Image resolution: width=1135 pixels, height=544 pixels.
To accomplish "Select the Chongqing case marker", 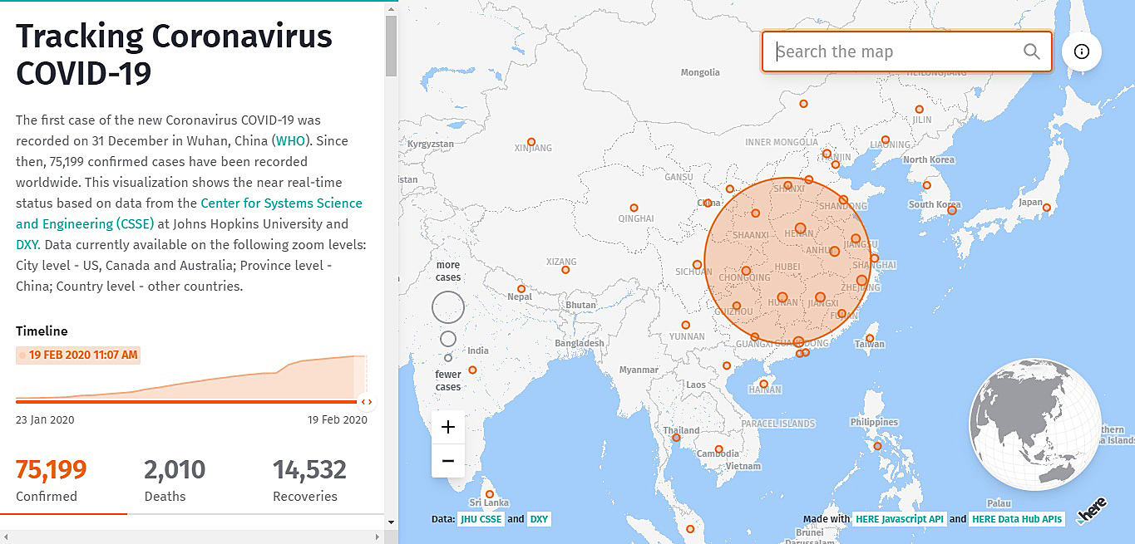I will [746, 271].
